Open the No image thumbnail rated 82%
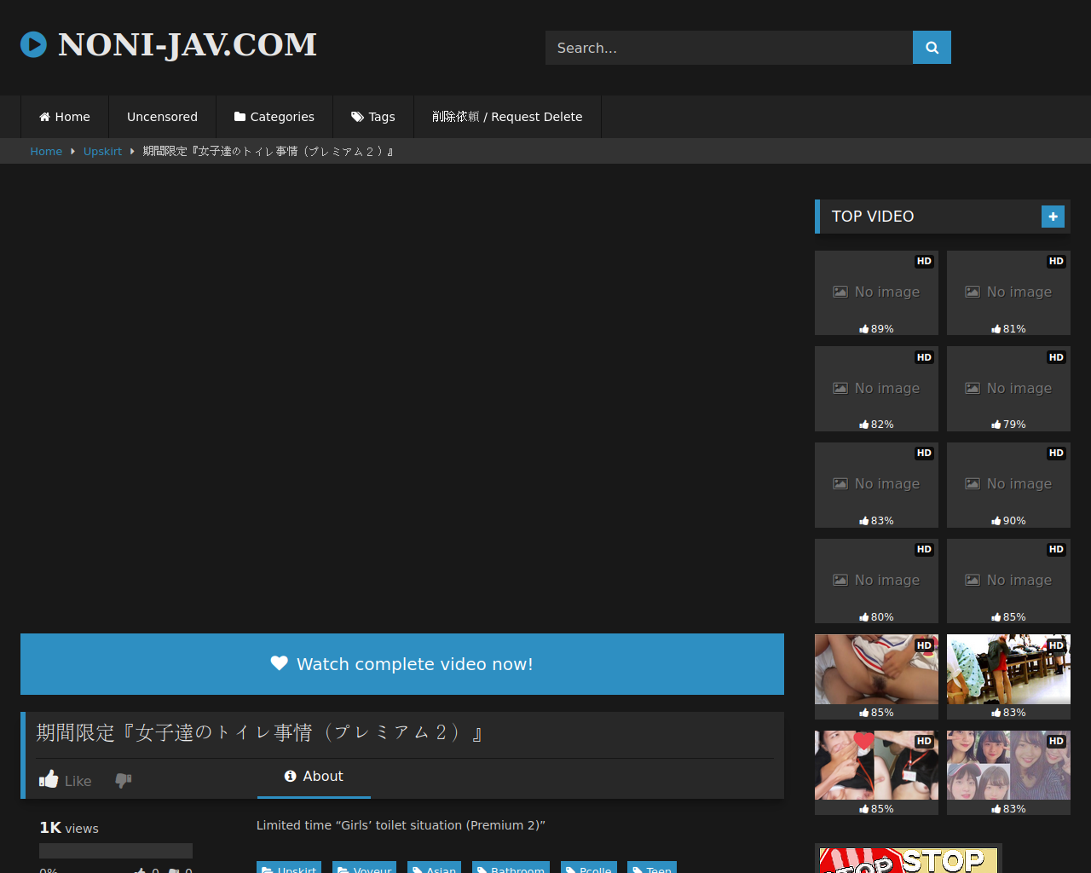The image size is (1091, 873). pyautogui.click(x=876, y=389)
